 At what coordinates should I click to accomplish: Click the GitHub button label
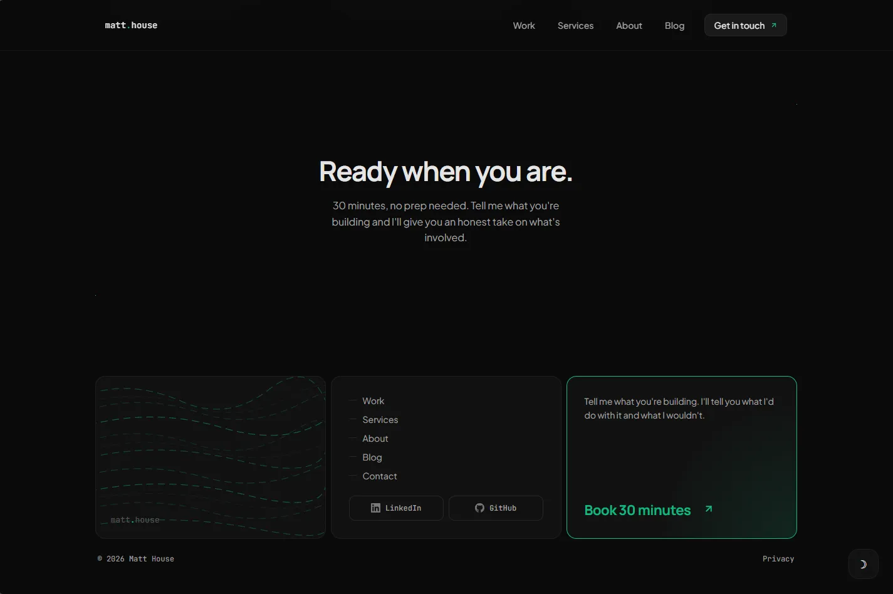click(503, 508)
